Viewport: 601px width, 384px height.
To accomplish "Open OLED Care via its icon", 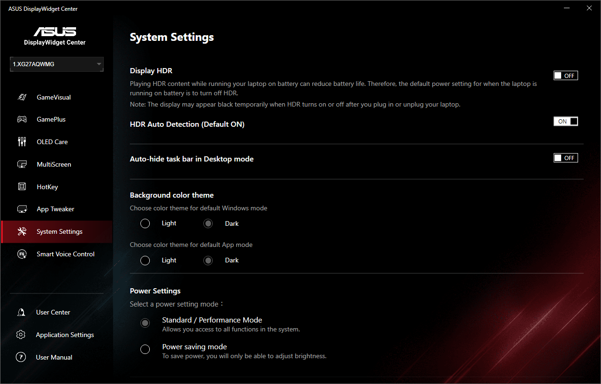I will [22, 142].
